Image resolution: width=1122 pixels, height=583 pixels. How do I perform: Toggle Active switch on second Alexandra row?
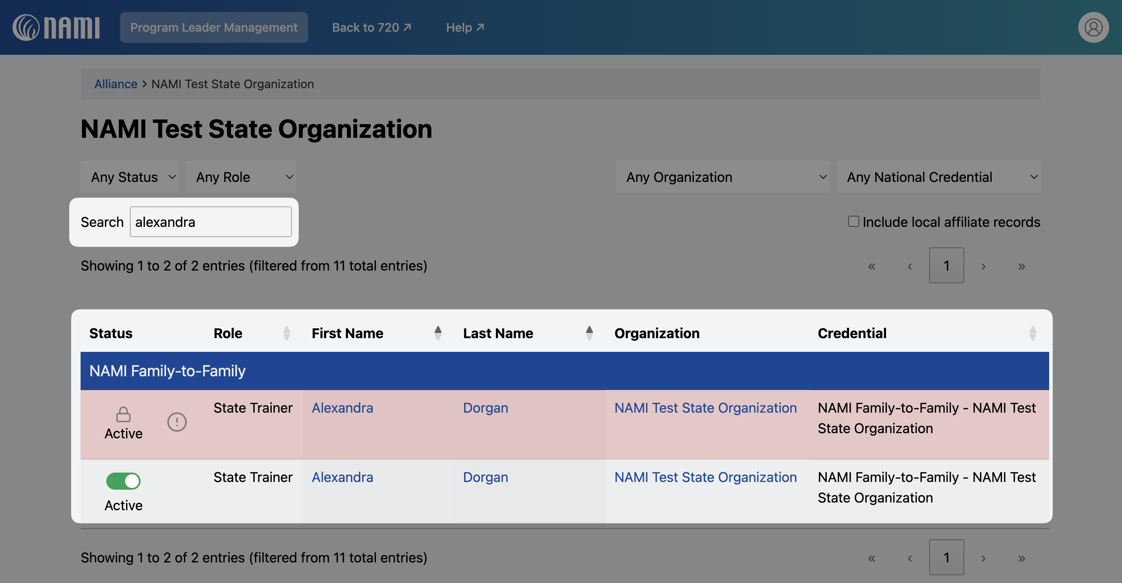coord(123,481)
